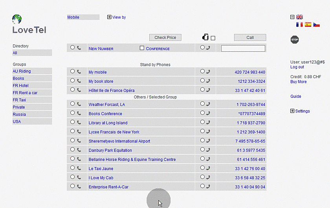Choose the French flag language
This screenshot has height=208, width=330.
coord(299,24)
